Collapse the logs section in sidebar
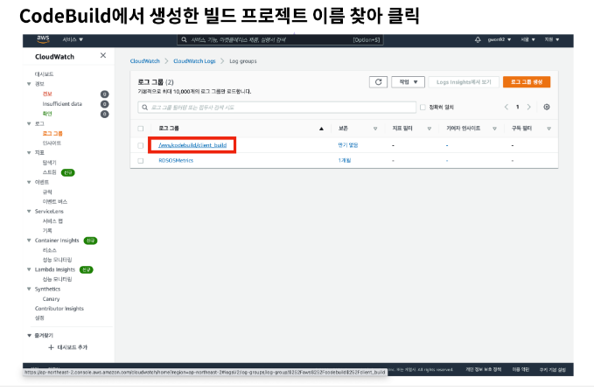 [x=29, y=123]
